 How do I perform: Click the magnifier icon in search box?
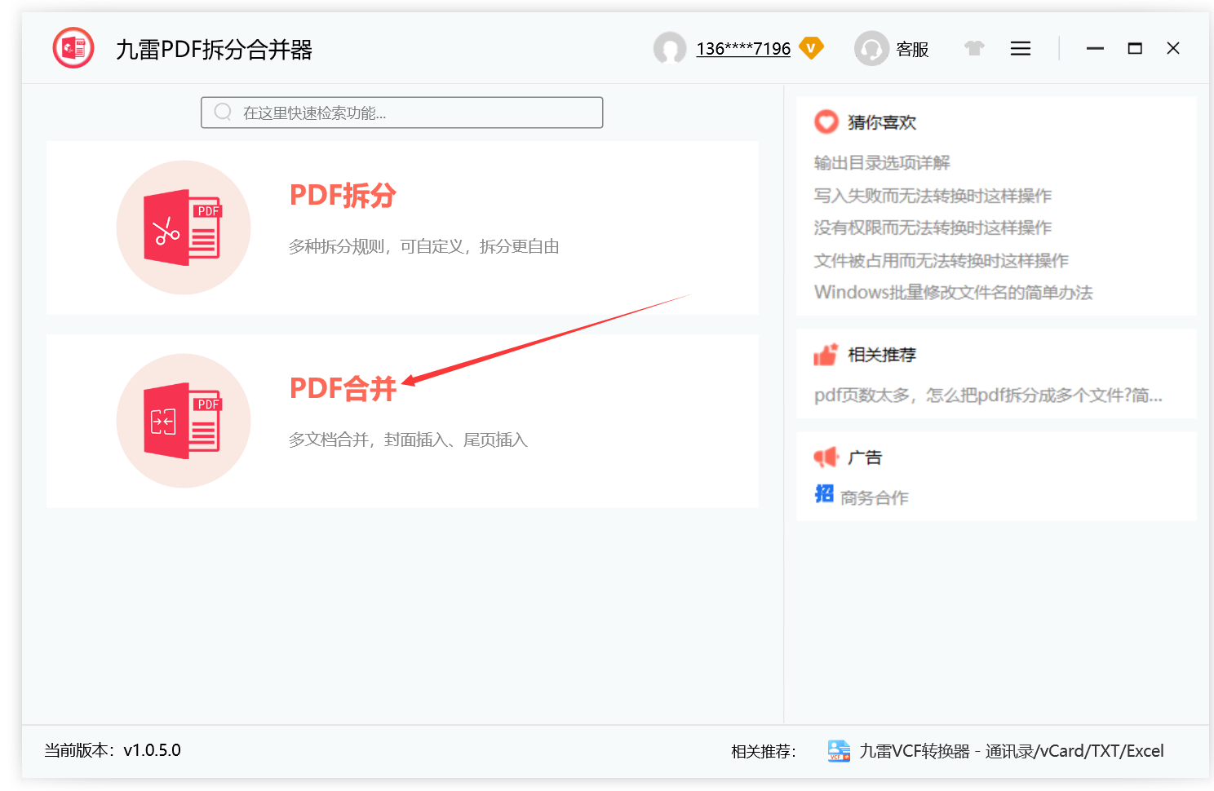223,112
